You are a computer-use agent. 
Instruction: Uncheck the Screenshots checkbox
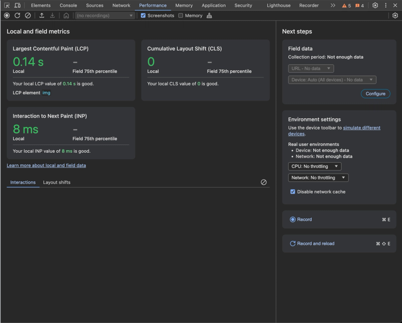(143, 15)
